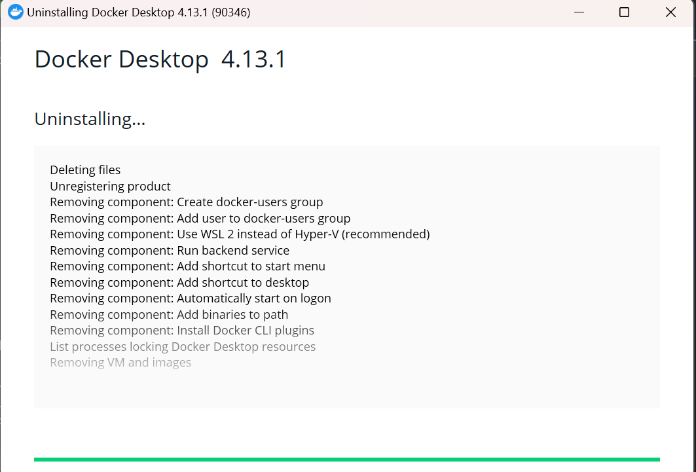Click 'Use WSL 2 instead of Hyper-V' line
The height and width of the screenshot is (472, 696).
click(240, 234)
